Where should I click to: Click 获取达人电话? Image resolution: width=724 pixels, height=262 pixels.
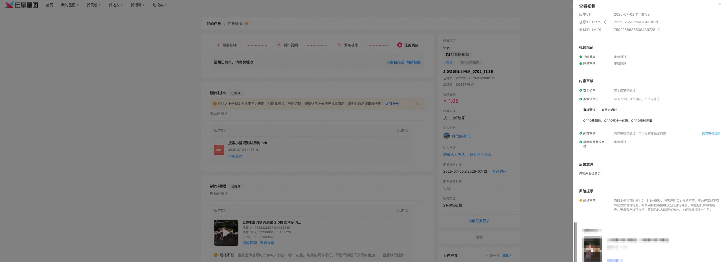(x=454, y=155)
